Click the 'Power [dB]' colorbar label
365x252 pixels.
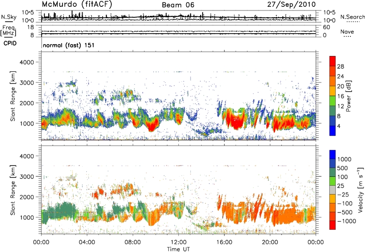pos(348,96)
